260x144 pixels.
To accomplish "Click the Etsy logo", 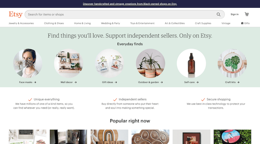I will [16, 14].
